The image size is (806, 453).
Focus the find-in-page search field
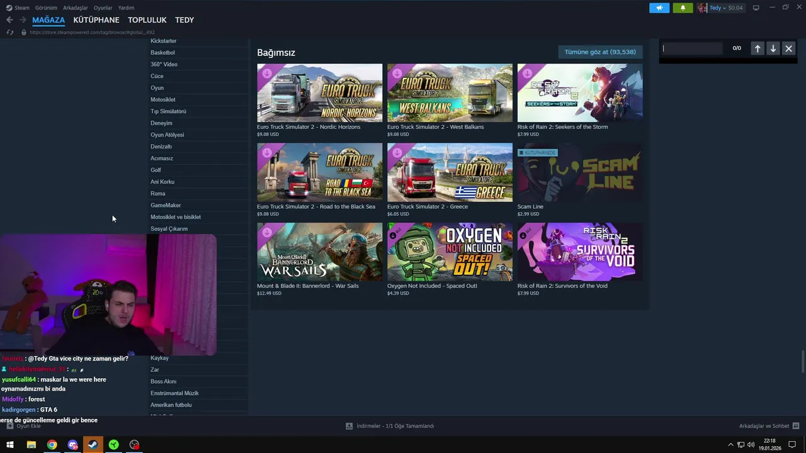(x=692, y=48)
